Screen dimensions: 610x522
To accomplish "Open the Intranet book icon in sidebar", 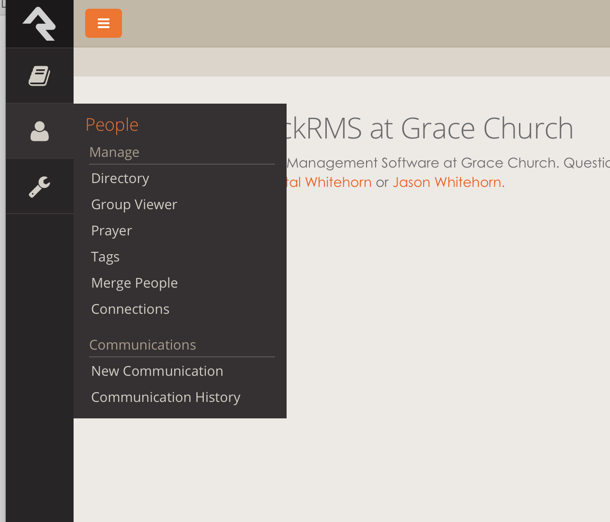I will [x=39, y=76].
